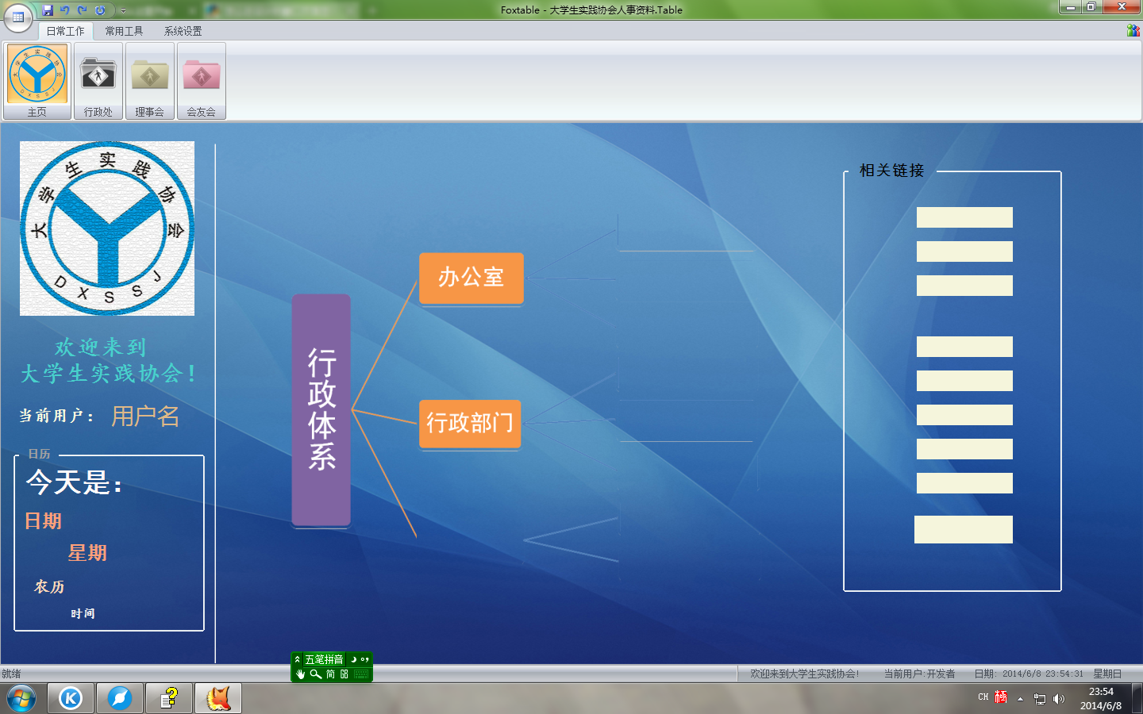Toggle the IME soft keyboard button
1143x714 pixels.
click(x=361, y=674)
